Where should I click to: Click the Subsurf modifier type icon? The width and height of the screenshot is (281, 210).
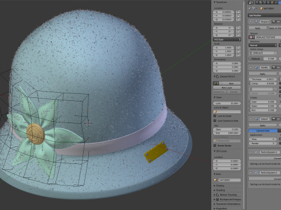(256, 119)
